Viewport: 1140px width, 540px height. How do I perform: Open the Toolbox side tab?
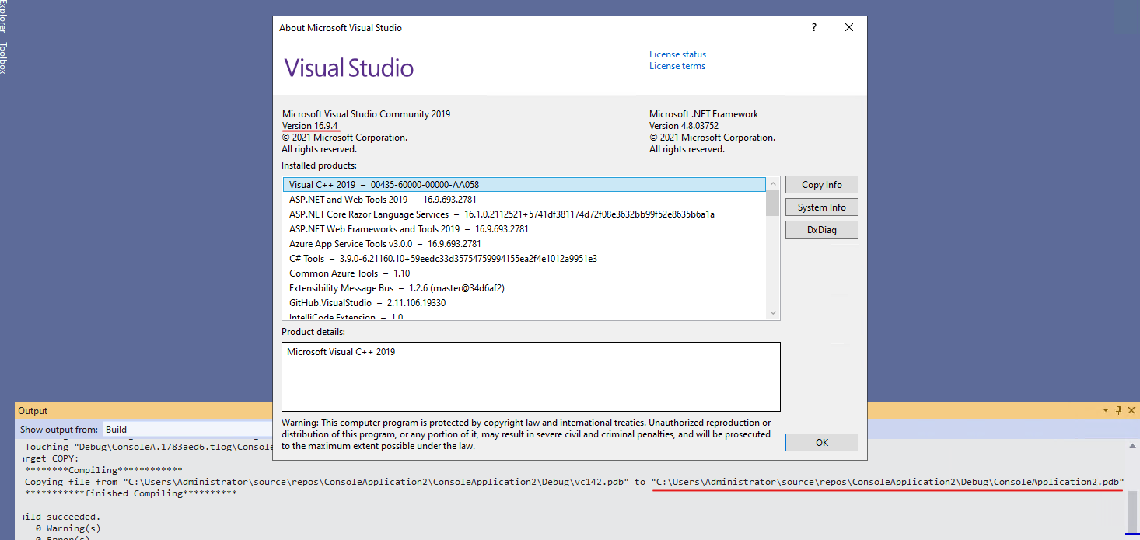[x=3, y=58]
